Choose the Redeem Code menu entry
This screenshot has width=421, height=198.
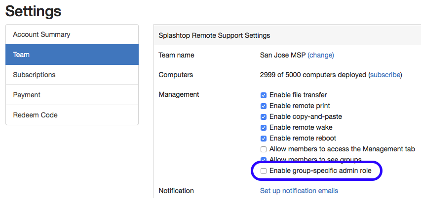click(x=72, y=115)
